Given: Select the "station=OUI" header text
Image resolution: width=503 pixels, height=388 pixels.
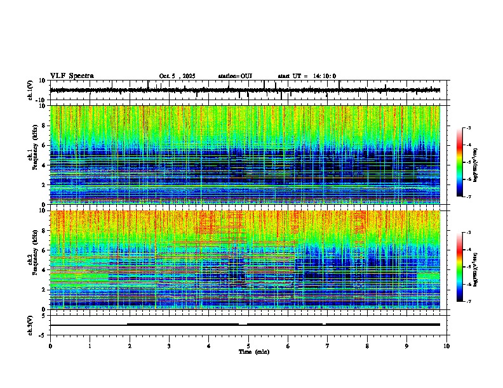Looking at the screenshot, I should point(235,76).
